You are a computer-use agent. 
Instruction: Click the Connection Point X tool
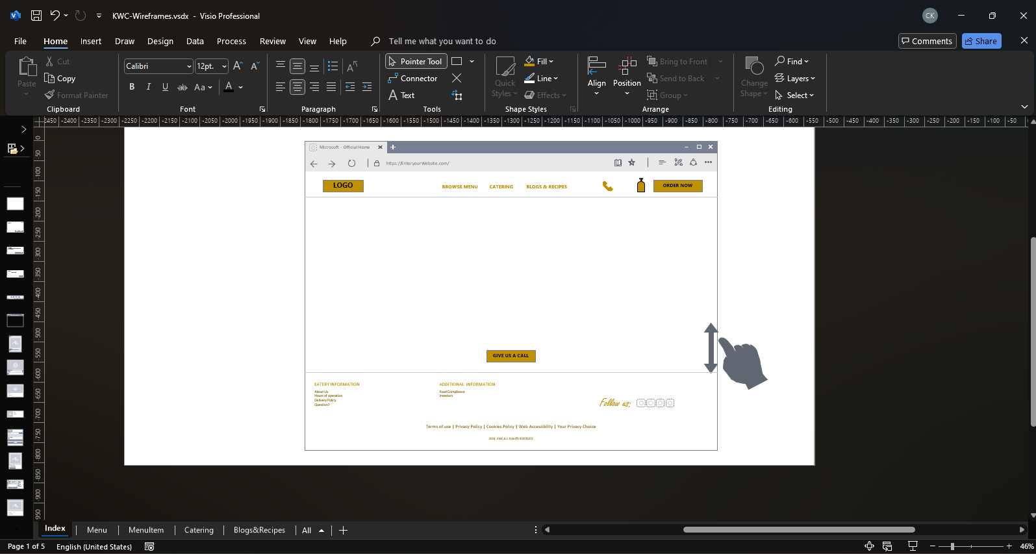pyautogui.click(x=457, y=78)
